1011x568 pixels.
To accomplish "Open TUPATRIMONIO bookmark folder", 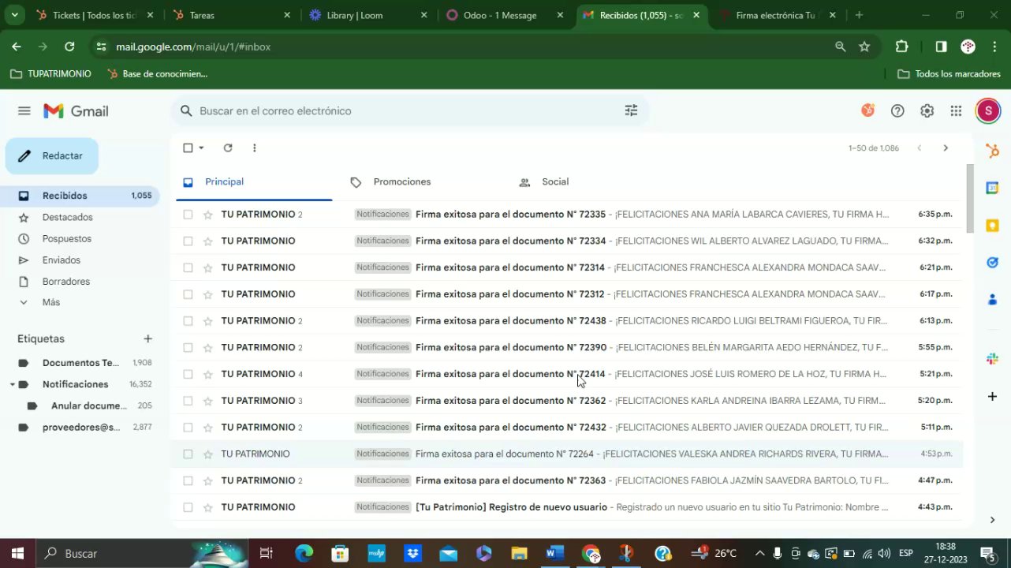I will [x=50, y=73].
